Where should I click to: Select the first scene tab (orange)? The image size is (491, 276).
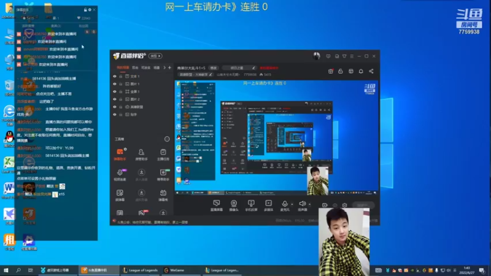pos(123,67)
